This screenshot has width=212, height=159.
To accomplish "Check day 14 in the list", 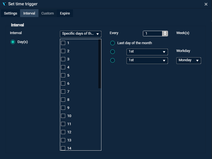I will click(63, 148).
